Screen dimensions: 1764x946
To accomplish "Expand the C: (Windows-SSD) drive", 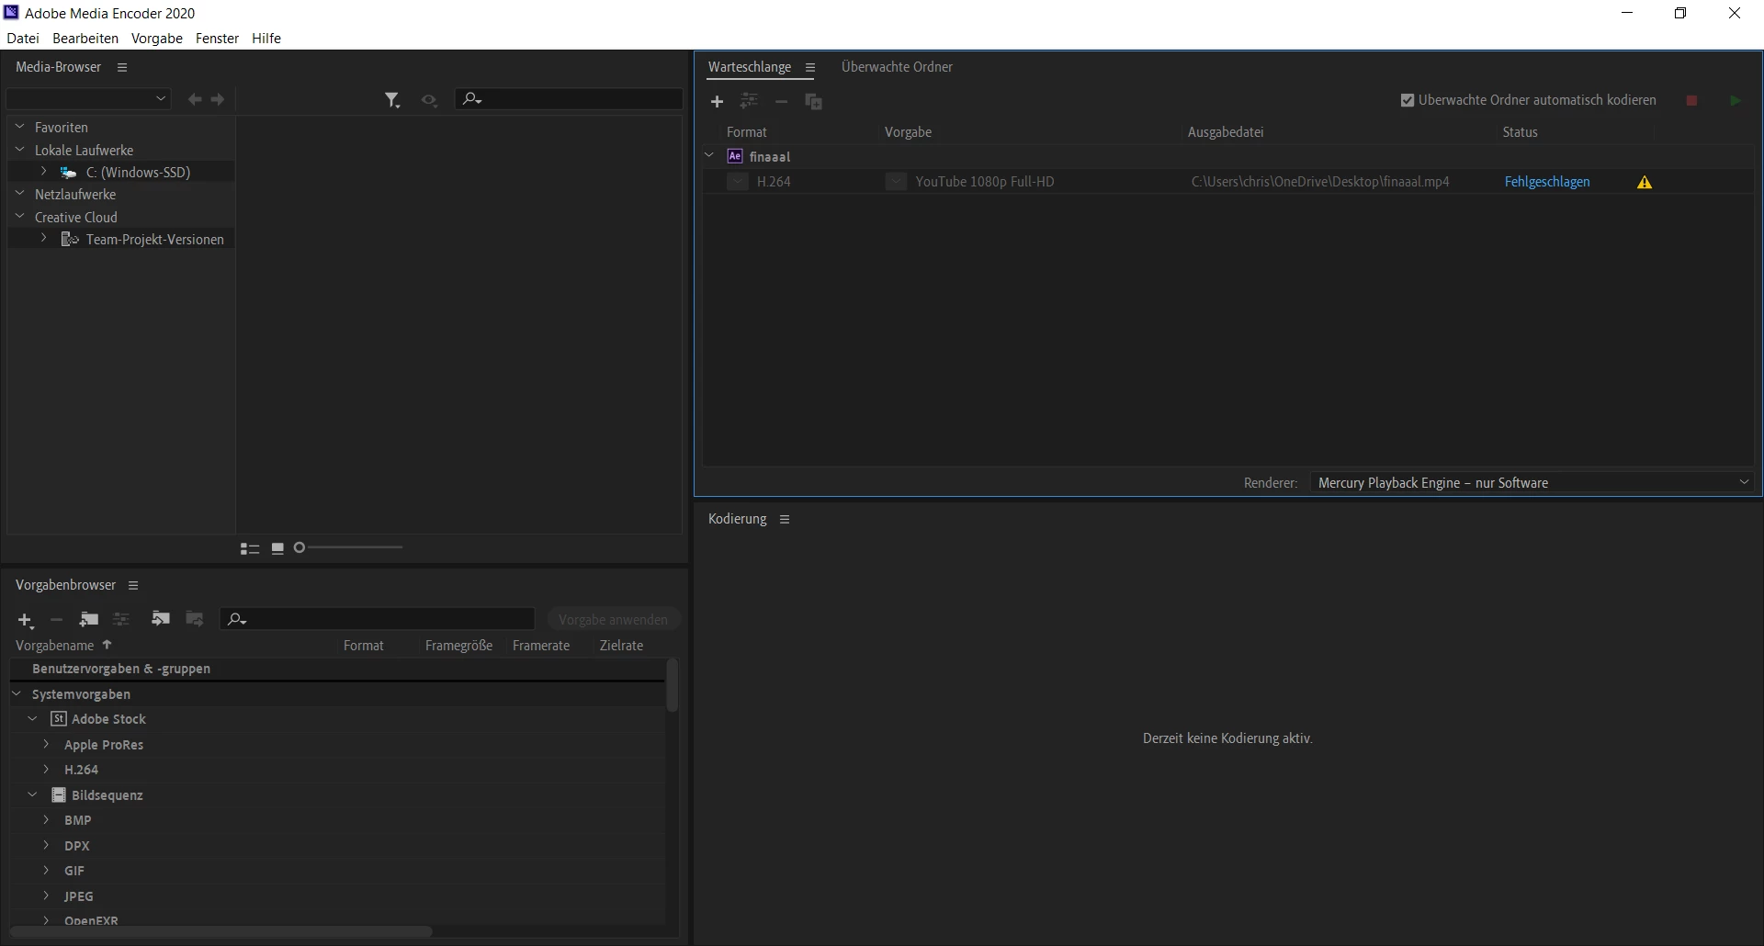I will [x=43, y=172].
